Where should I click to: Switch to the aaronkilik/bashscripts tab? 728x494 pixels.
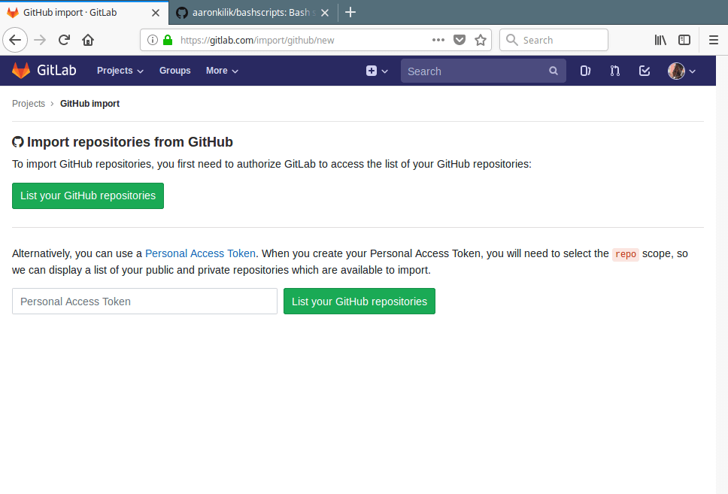pos(253,13)
